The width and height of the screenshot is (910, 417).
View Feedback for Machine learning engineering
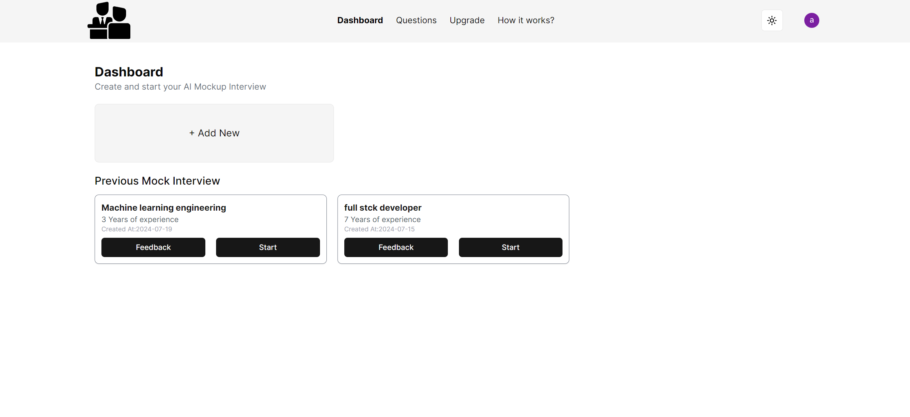pyautogui.click(x=153, y=247)
